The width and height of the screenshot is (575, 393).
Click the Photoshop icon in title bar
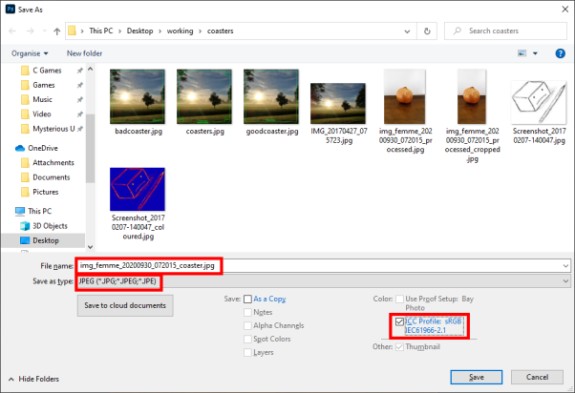click(x=11, y=10)
